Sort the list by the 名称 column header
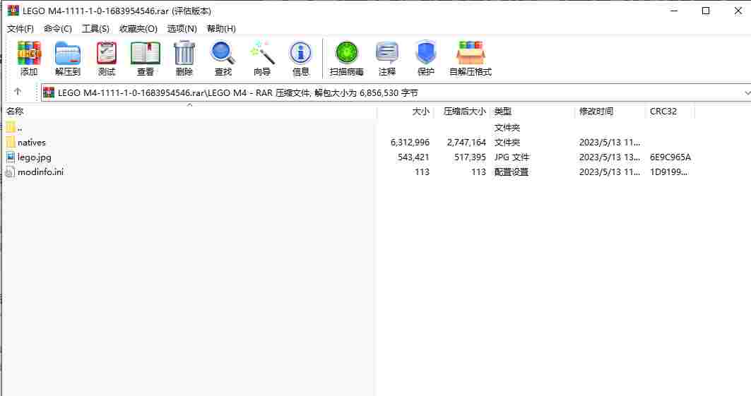The image size is (751, 396). click(189, 112)
